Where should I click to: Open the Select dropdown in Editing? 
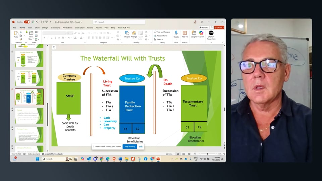click(x=159, y=40)
